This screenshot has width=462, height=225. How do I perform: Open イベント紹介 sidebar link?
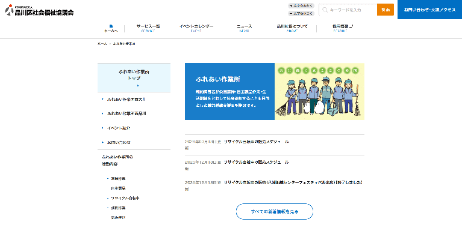point(119,128)
